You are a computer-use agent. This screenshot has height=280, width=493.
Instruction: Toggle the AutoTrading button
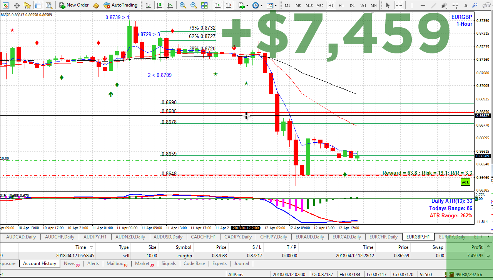pyautogui.click(x=120, y=5)
